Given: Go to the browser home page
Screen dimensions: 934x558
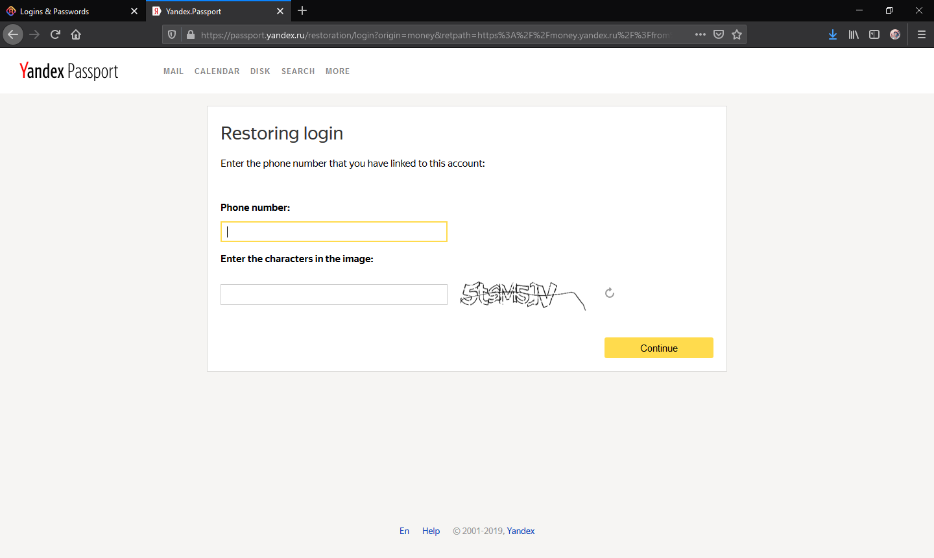Looking at the screenshot, I should (76, 34).
